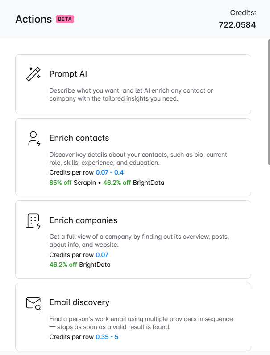Click the Prompt AI description text

[131, 94]
